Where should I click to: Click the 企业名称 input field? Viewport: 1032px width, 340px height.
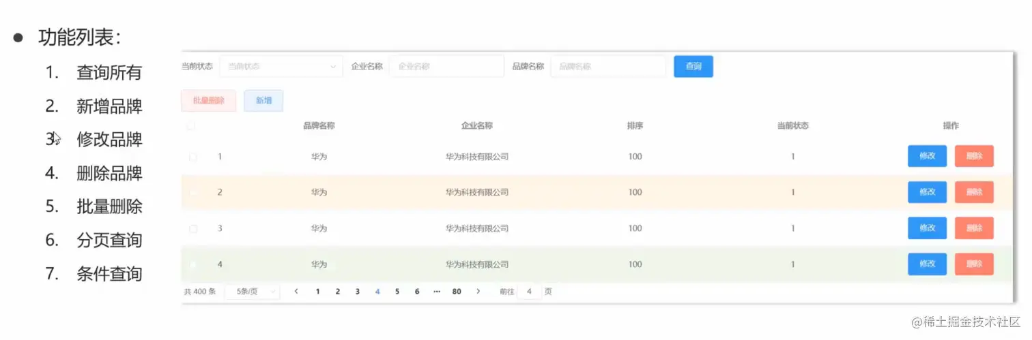point(446,66)
